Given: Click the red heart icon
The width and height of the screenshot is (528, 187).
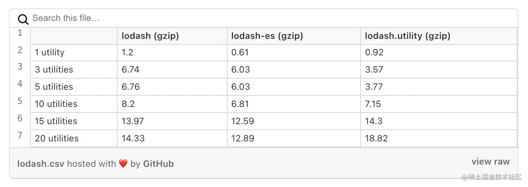Looking at the screenshot, I should pyautogui.click(x=123, y=163).
